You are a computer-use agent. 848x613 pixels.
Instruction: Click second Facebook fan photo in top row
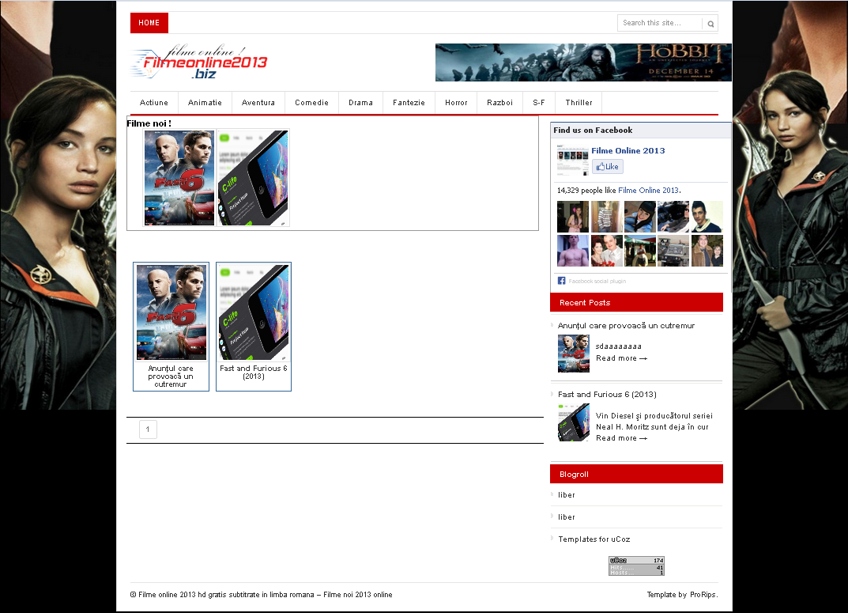tap(606, 217)
